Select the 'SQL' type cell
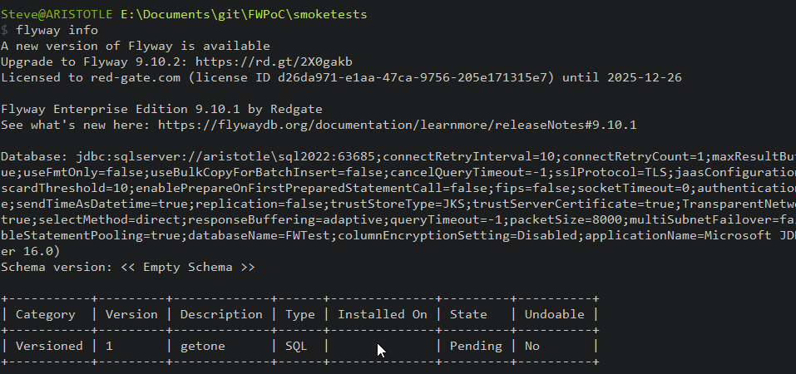Image resolution: width=796 pixels, height=374 pixels. (x=296, y=346)
